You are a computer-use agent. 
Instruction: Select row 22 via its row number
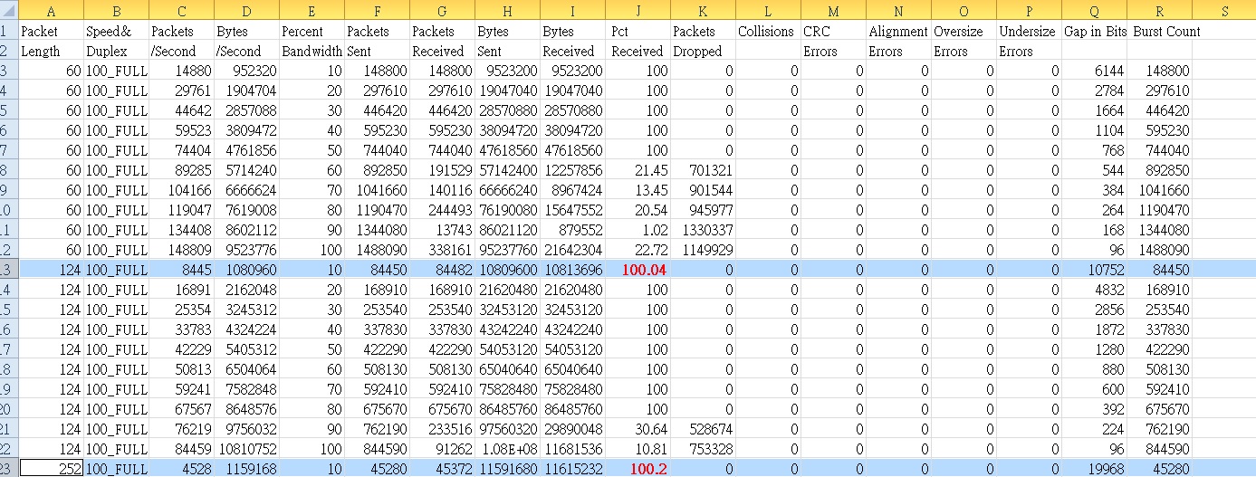click(x=7, y=449)
